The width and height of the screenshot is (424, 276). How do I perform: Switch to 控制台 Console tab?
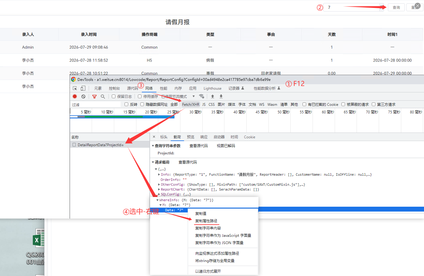(x=114, y=88)
